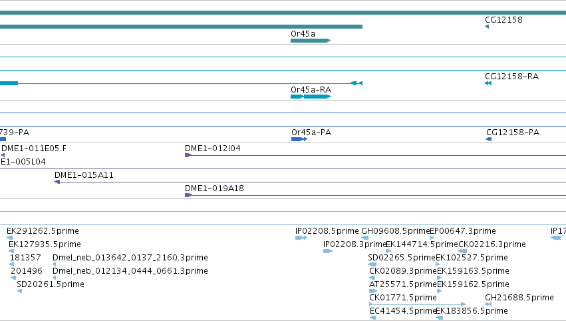Screen dimensions: 566x321
Task: Click the EK144714.5prime EST label
Action: 422,244
